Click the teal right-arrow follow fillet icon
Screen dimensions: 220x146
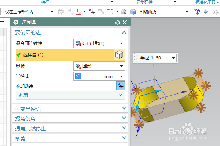pos(206,12)
